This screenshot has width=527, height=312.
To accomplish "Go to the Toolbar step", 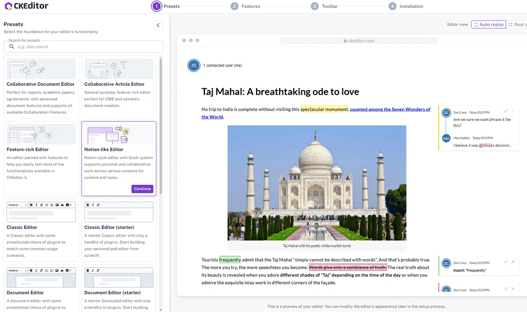I will (324, 6).
